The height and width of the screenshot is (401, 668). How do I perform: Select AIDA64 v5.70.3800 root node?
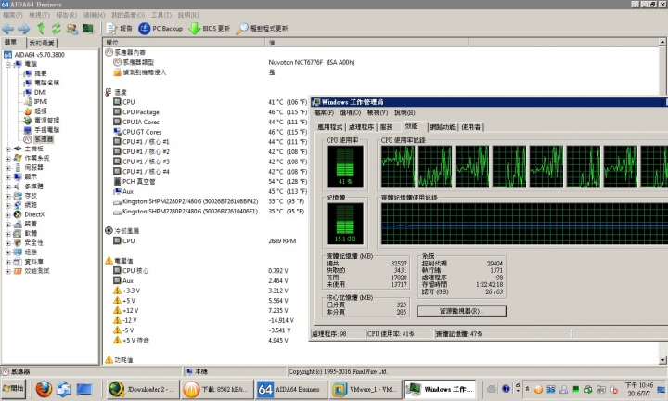[40, 55]
